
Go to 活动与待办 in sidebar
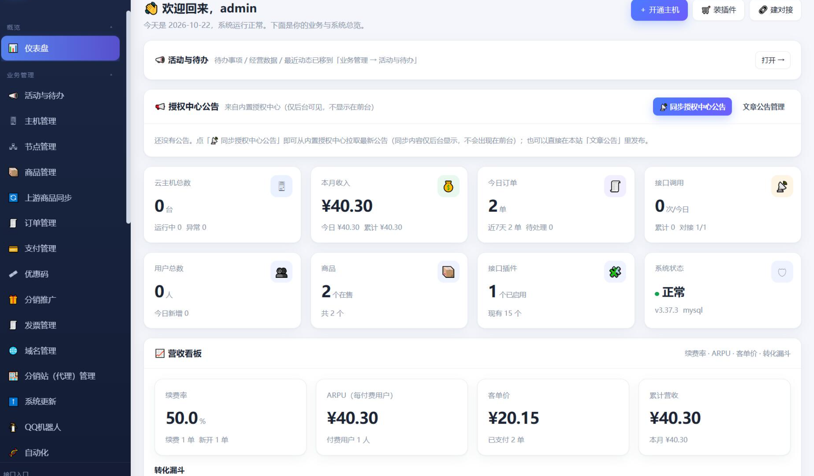point(60,96)
